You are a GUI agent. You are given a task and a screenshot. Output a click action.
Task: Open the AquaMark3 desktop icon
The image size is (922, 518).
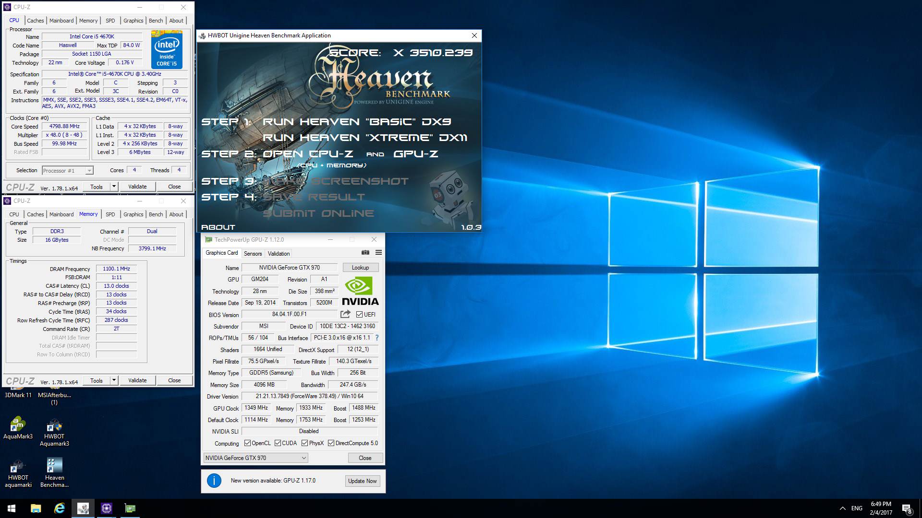[x=18, y=428]
